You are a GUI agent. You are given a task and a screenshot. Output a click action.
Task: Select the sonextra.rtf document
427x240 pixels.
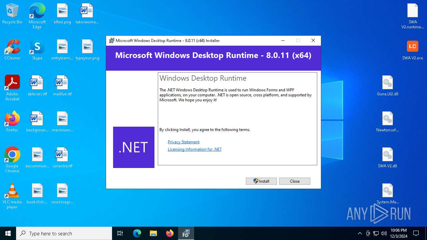pos(62,158)
